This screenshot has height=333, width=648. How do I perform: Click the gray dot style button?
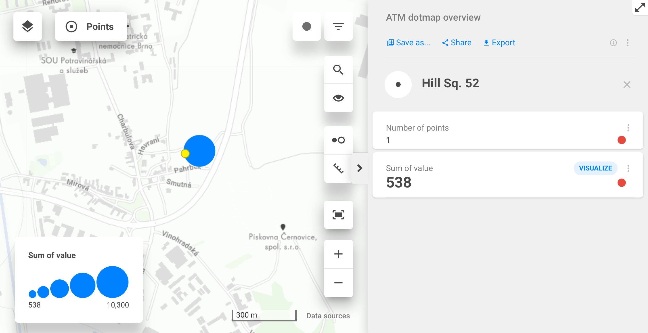tap(306, 27)
